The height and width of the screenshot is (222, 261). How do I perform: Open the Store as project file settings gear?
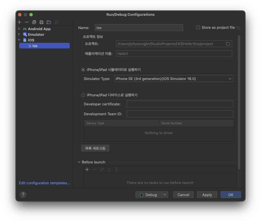coord(238,28)
